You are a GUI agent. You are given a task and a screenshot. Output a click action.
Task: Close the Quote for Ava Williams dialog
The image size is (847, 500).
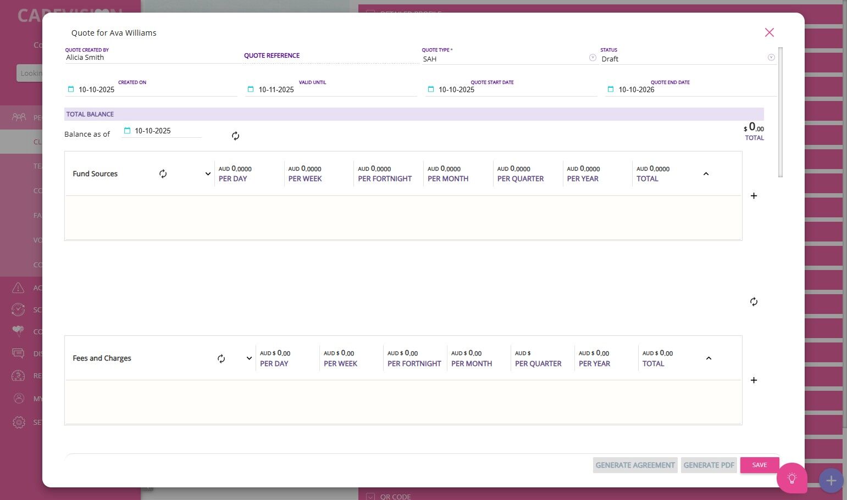(770, 32)
